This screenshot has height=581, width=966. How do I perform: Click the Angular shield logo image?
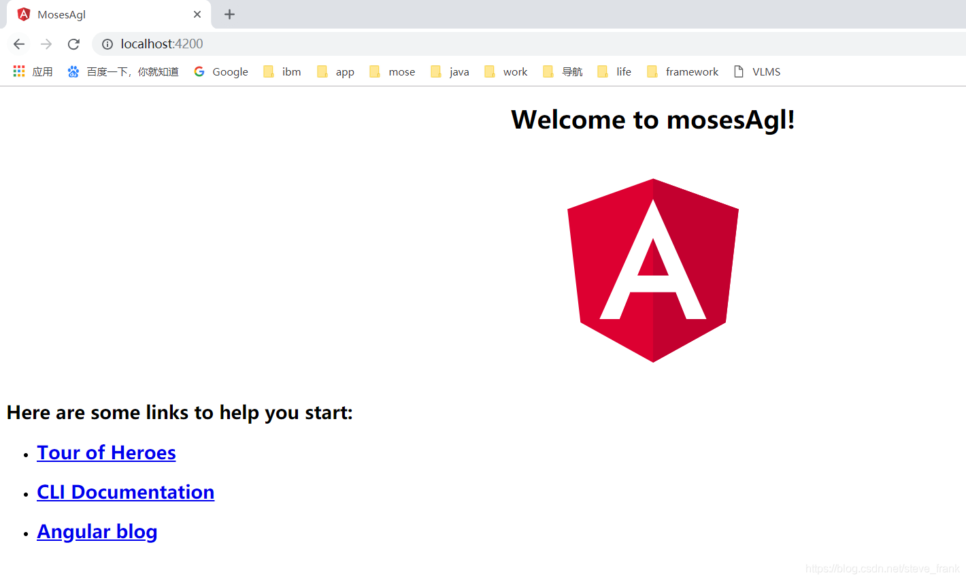653,271
